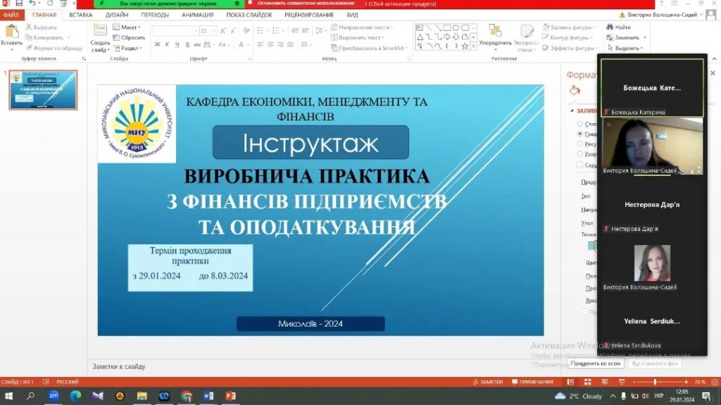721x405 pixels.
Task: Expand the Section (Раздел) dropdown
Action: coord(127,48)
